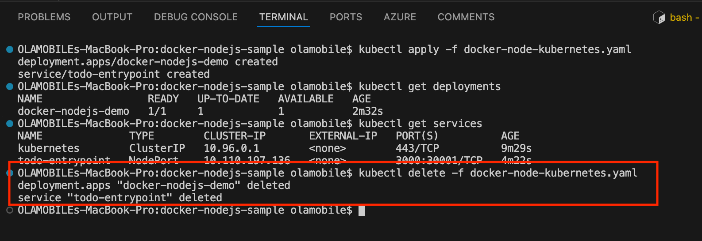702x241 pixels.
Task: Select the TERMINAL tab
Action: click(x=283, y=17)
